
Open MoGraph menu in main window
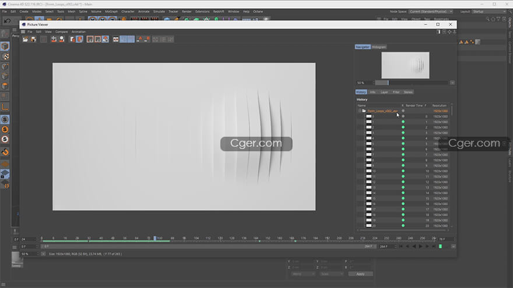(111, 12)
